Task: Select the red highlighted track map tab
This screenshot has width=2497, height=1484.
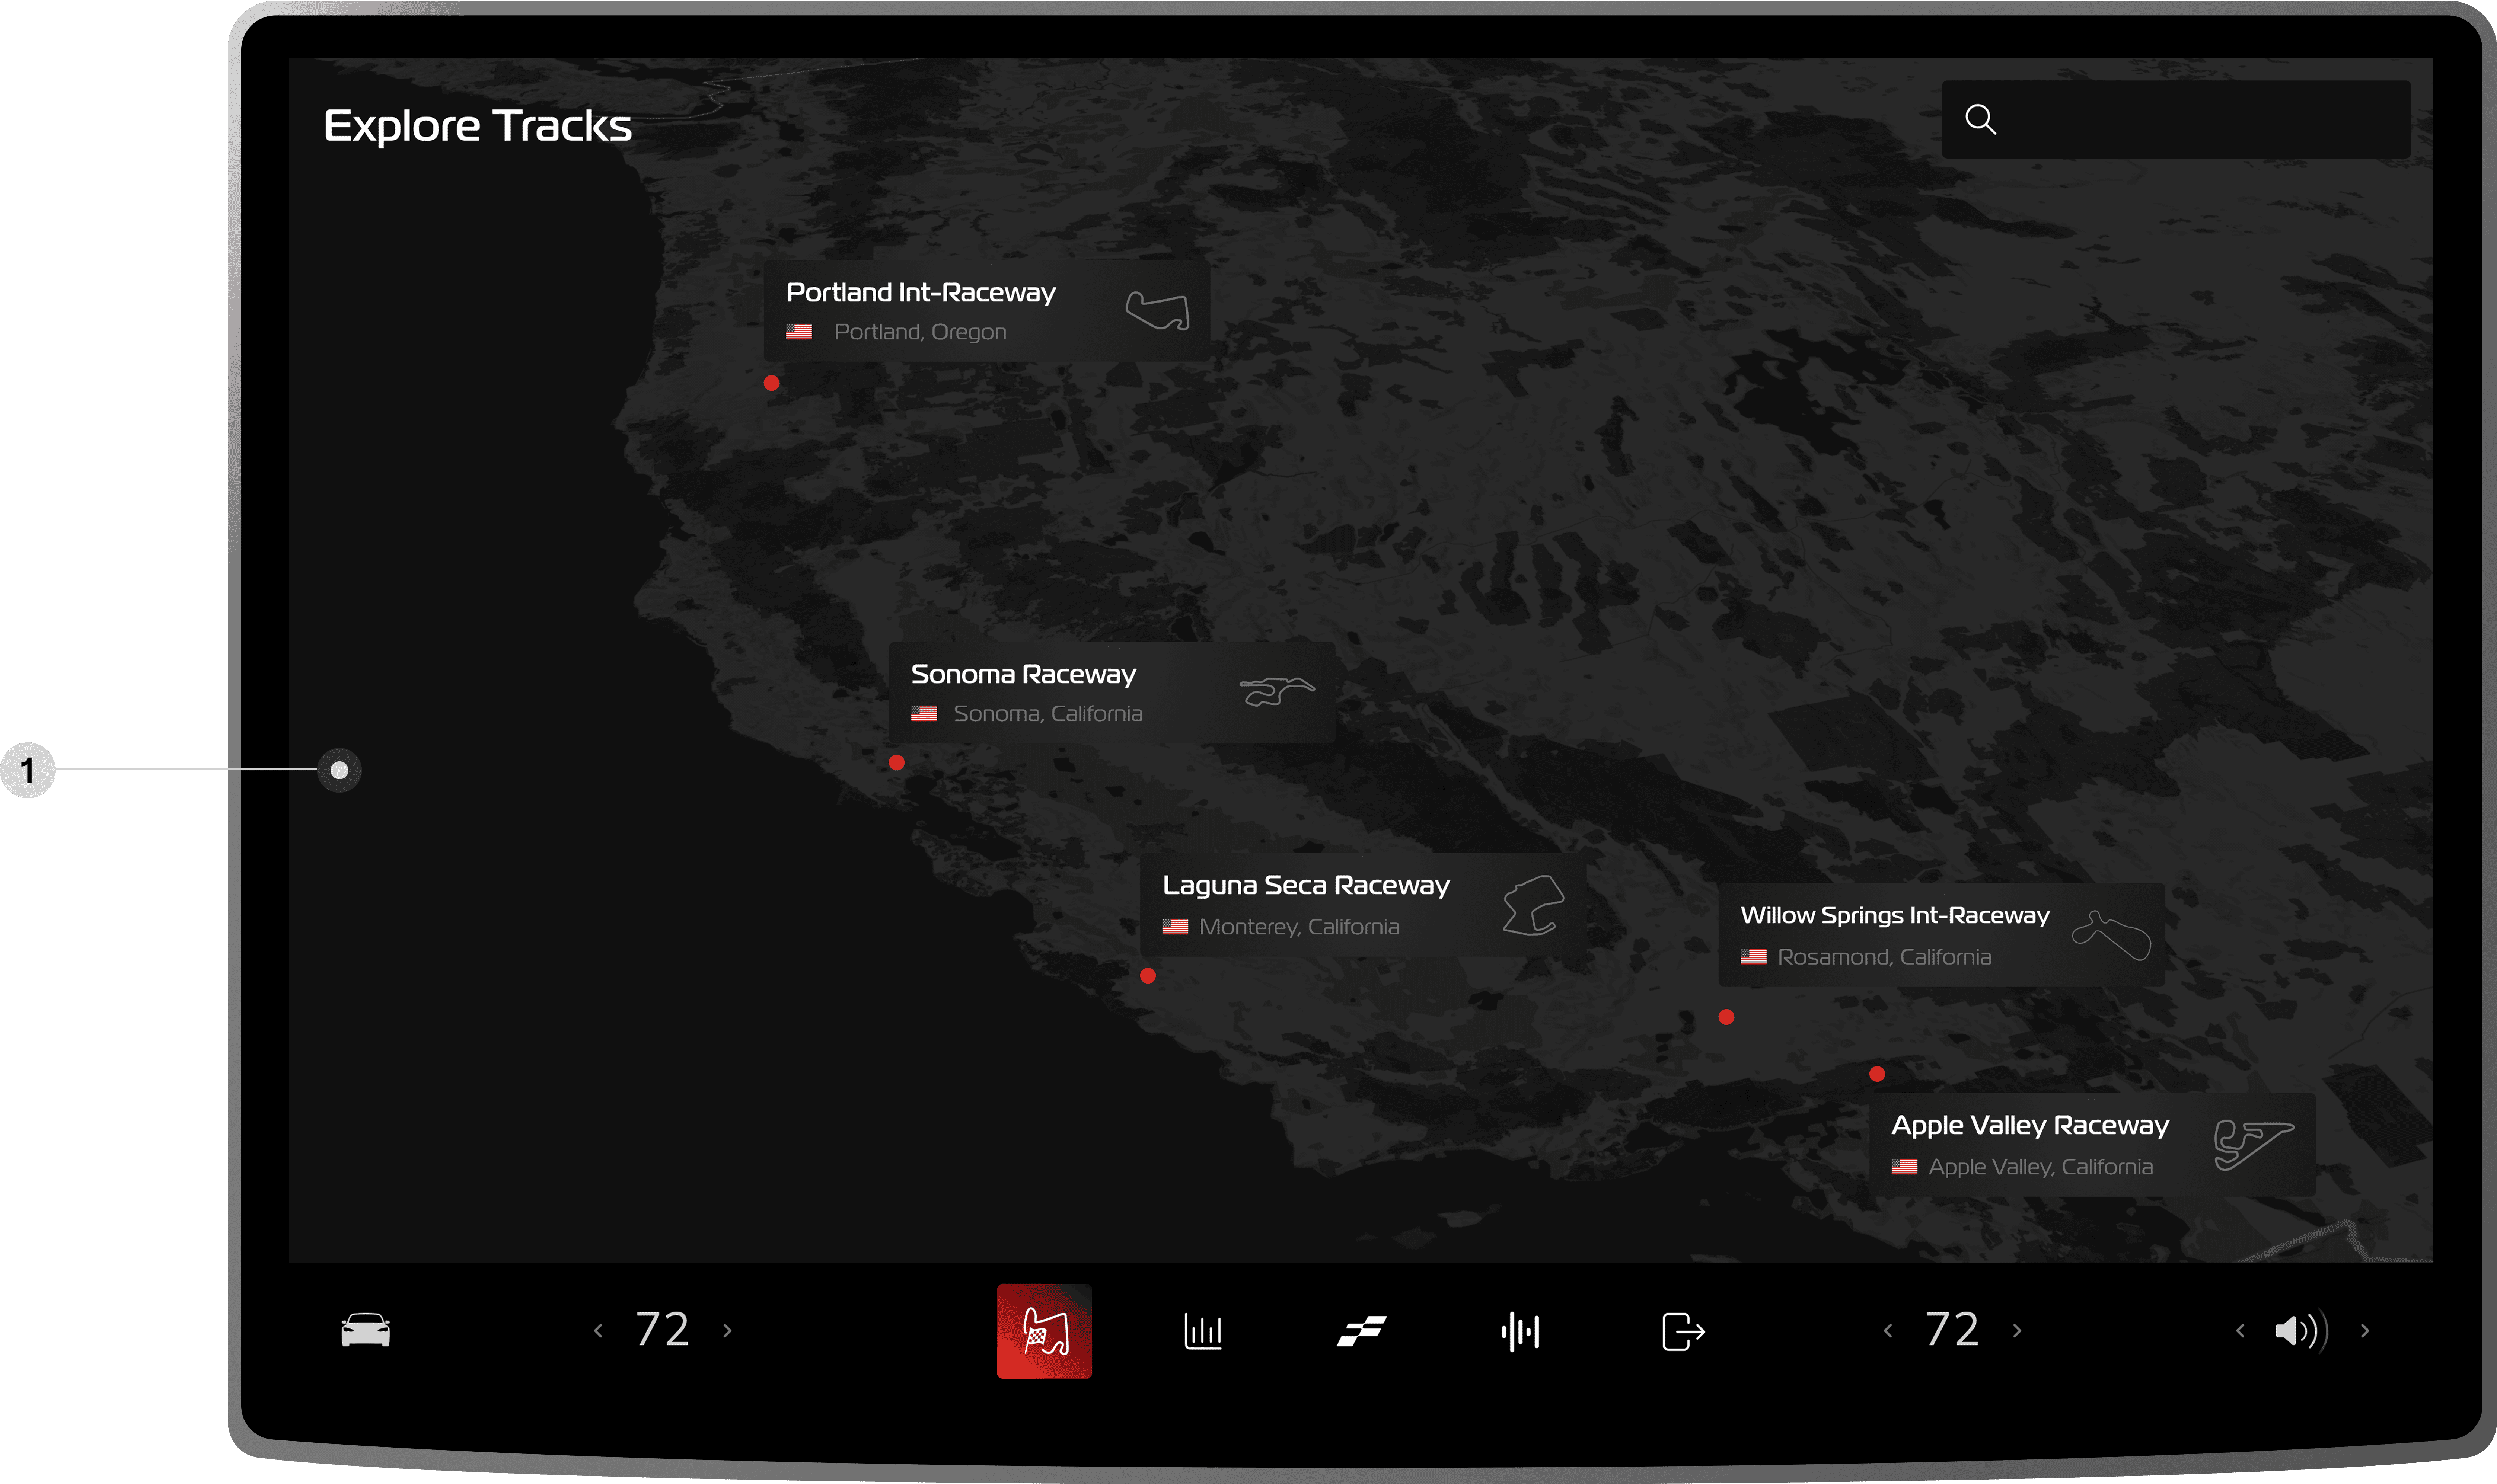Action: point(1045,1331)
